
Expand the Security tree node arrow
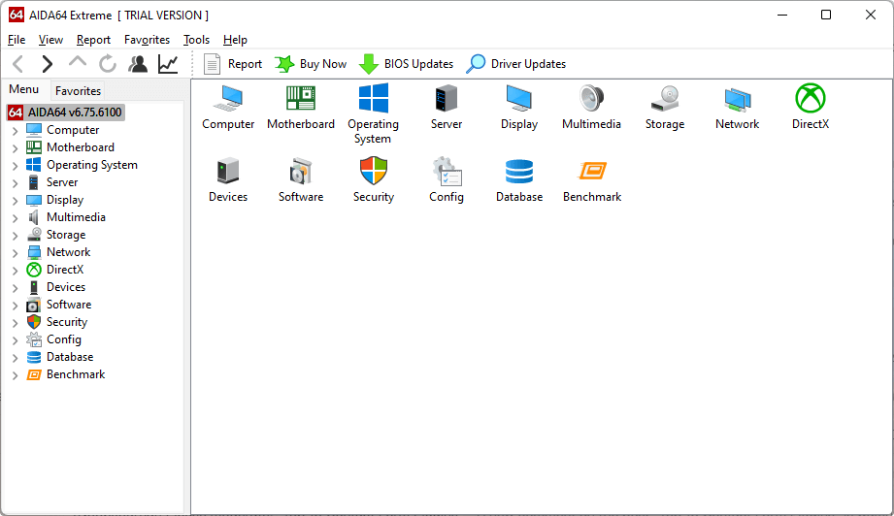tap(16, 323)
